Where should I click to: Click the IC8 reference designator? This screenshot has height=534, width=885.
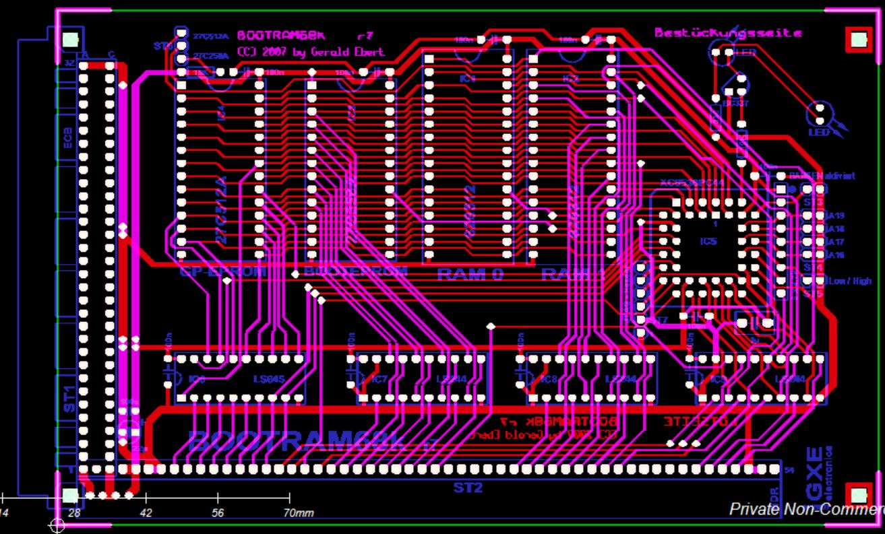click(548, 380)
